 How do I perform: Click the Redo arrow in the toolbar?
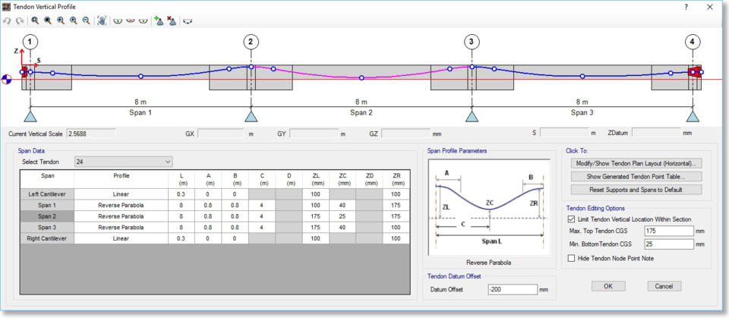pyautogui.click(x=19, y=20)
